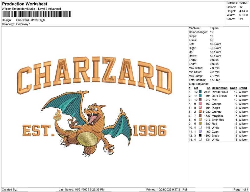Screen dimensions: 250x192
Task: Click the swatch next to 160 Orange
Action: 200,104
